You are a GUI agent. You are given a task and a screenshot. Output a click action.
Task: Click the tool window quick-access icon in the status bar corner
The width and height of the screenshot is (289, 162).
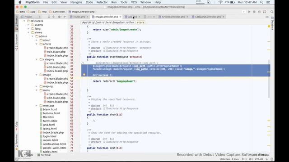(17, 159)
